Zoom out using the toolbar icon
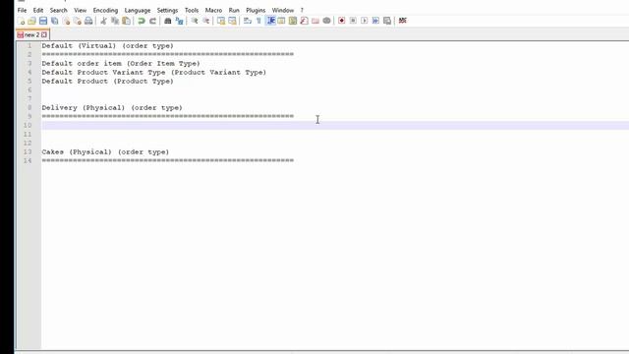Screen dimensions: 629x354 (x=205, y=21)
